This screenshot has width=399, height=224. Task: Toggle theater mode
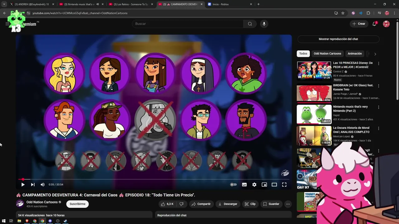coord(274,184)
